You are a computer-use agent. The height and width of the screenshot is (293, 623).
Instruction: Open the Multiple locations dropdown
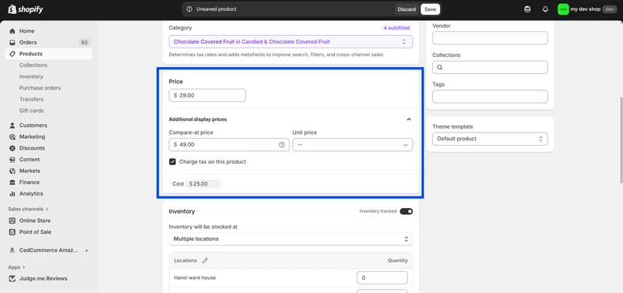[x=290, y=239]
